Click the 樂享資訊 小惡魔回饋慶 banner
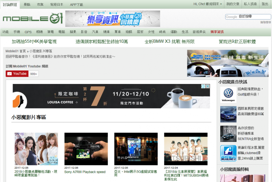The width and height of the screenshot is (272, 182). [x=113, y=19]
